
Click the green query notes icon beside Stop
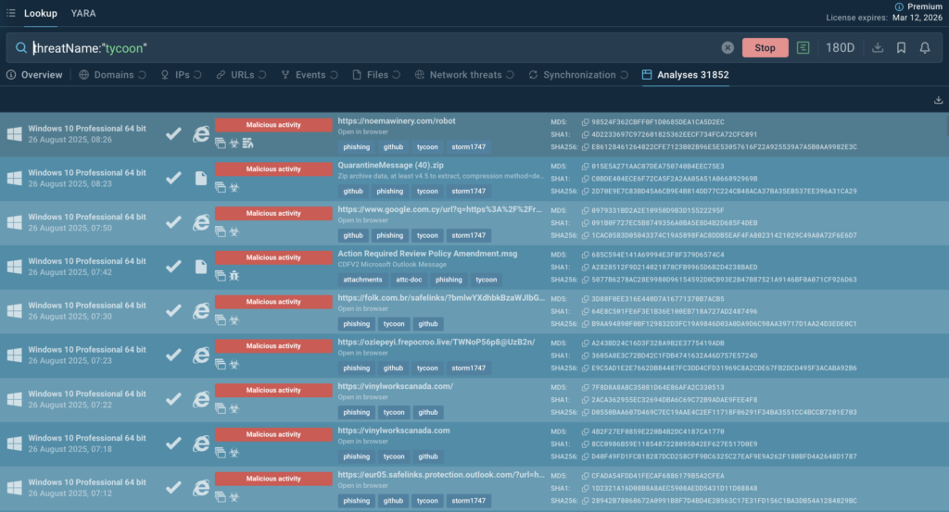(x=803, y=48)
